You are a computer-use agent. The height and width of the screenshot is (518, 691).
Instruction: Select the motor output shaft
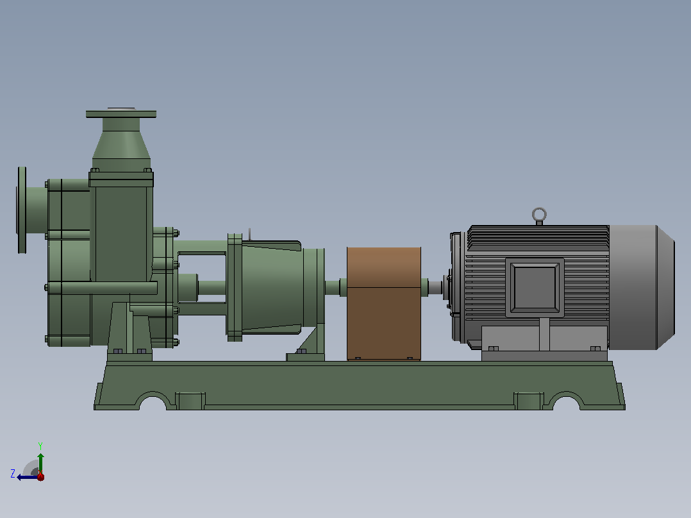coord(435,287)
